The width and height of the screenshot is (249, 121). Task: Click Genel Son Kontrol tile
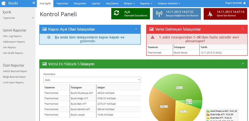click(x=225, y=14)
